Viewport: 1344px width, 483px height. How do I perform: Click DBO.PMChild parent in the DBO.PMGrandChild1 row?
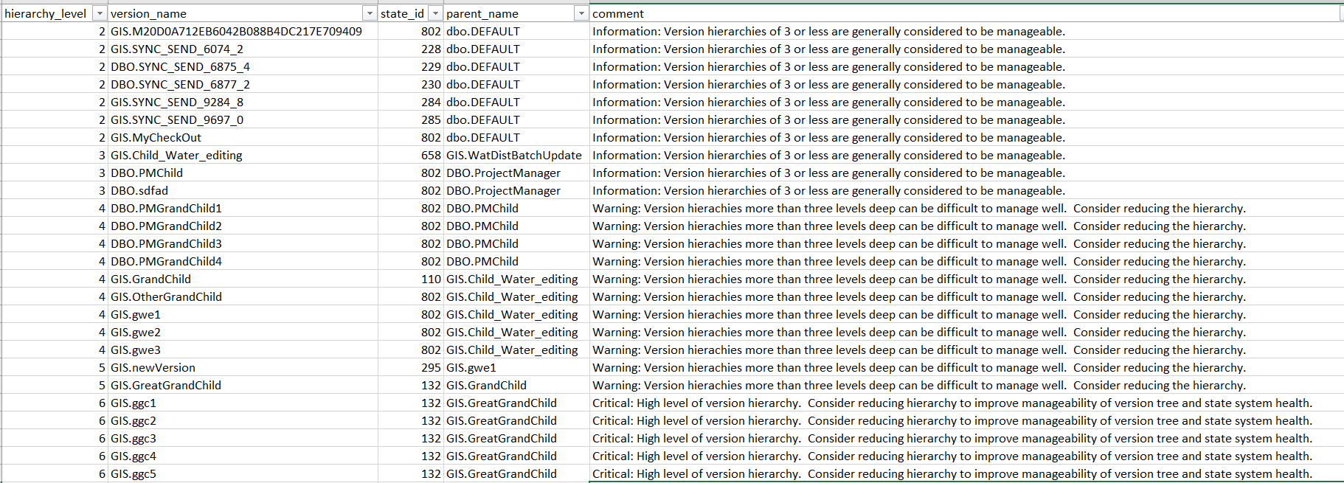(516, 208)
